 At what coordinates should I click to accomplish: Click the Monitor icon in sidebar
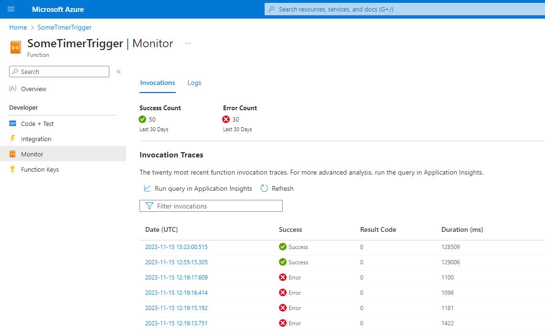click(x=12, y=154)
